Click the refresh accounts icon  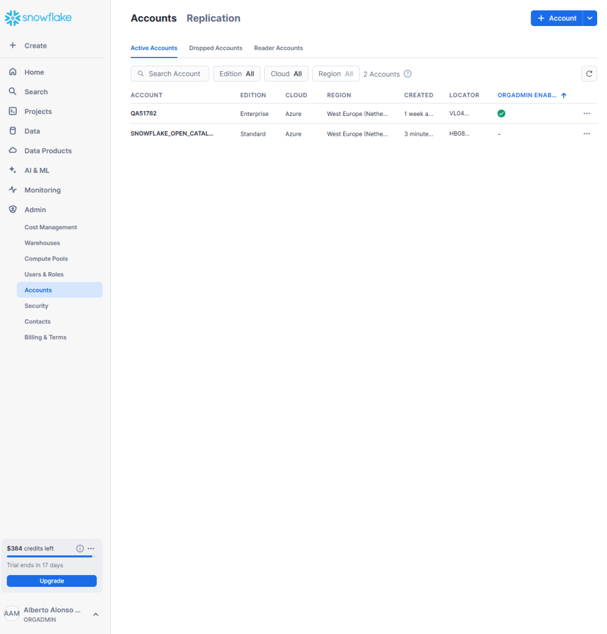pyautogui.click(x=588, y=74)
